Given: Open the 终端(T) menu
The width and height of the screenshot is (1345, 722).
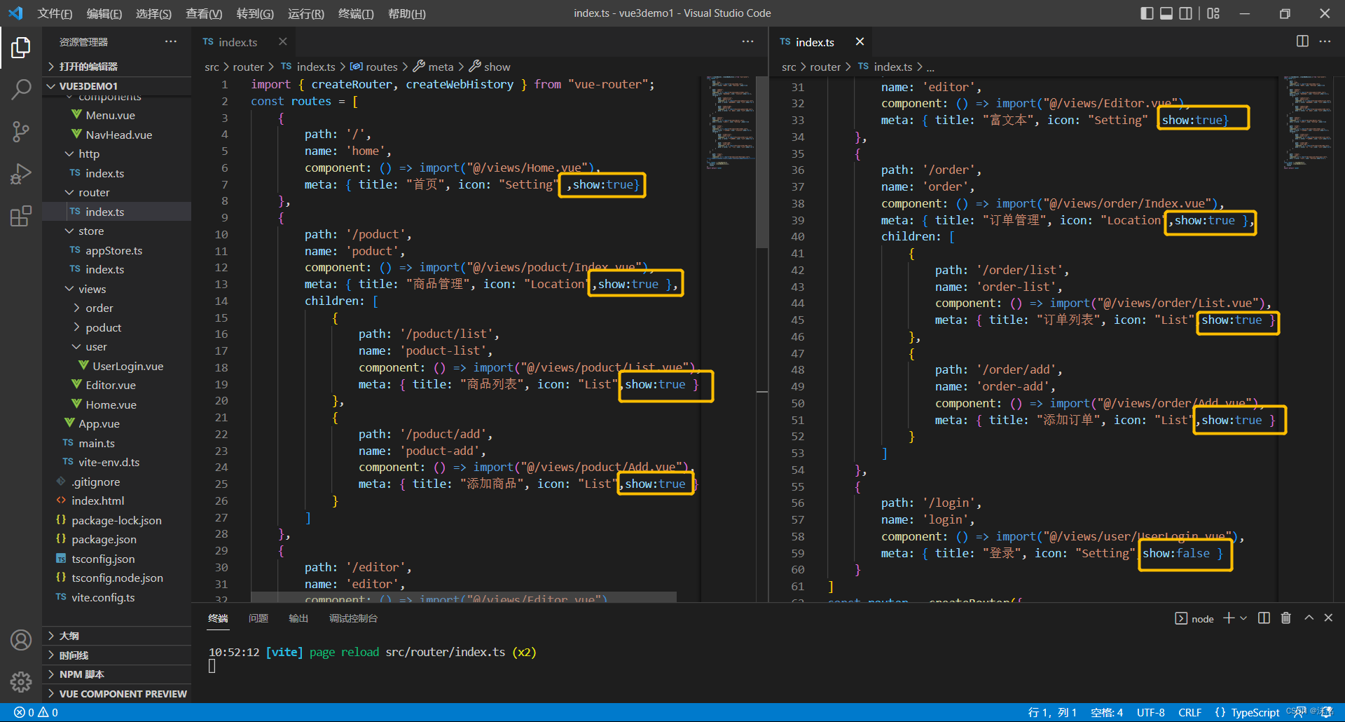Looking at the screenshot, I should click(356, 13).
